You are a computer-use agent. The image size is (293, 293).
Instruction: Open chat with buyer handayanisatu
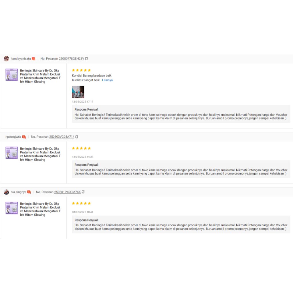point(33,59)
